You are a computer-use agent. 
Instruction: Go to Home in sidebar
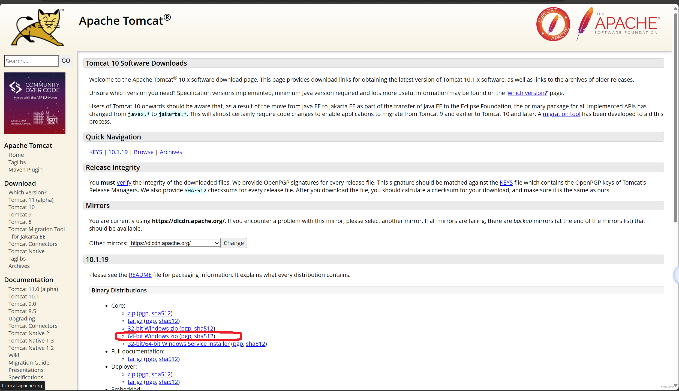tap(16, 155)
